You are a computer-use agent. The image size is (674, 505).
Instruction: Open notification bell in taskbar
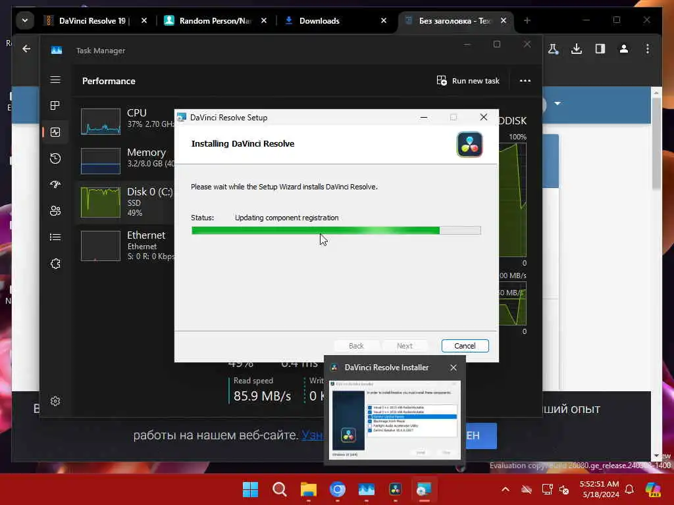coord(629,489)
